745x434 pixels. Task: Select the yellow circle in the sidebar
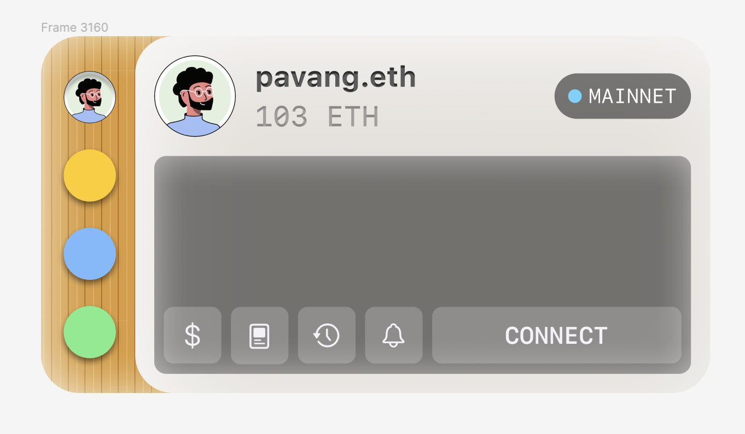point(90,175)
